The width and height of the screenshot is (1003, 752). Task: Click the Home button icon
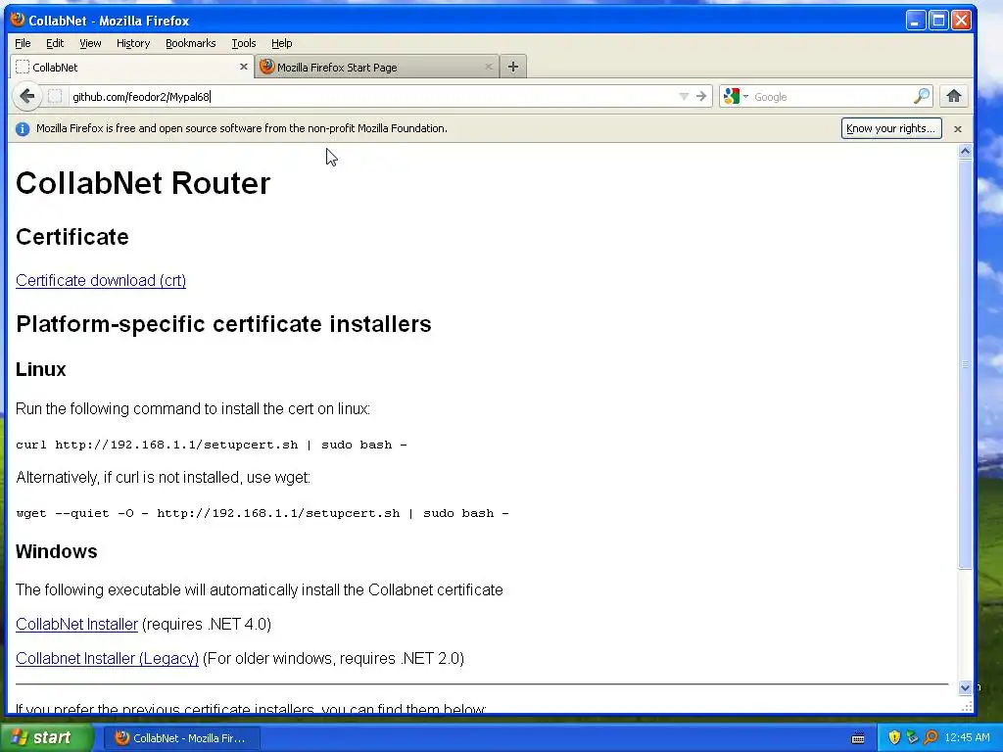point(954,97)
